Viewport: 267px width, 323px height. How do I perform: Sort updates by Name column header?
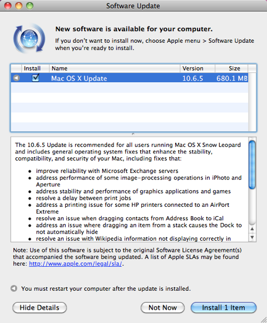click(x=115, y=68)
